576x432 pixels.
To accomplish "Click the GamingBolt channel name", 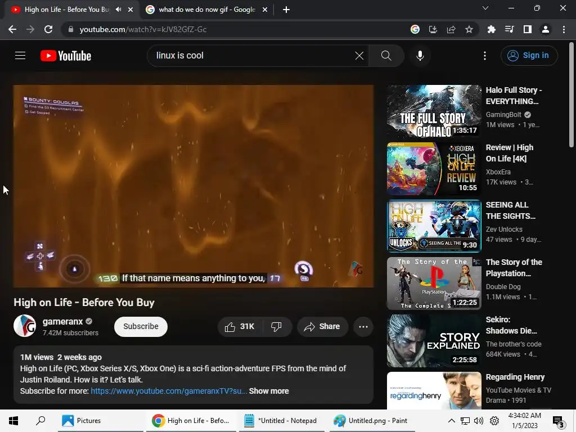I will click(503, 115).
